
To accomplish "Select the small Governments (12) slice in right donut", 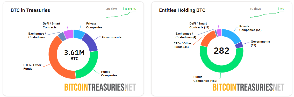I will pyautogui.click(x=239, y=45).
